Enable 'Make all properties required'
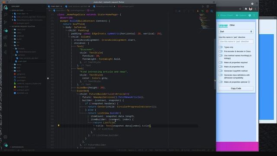 point(221,62)
